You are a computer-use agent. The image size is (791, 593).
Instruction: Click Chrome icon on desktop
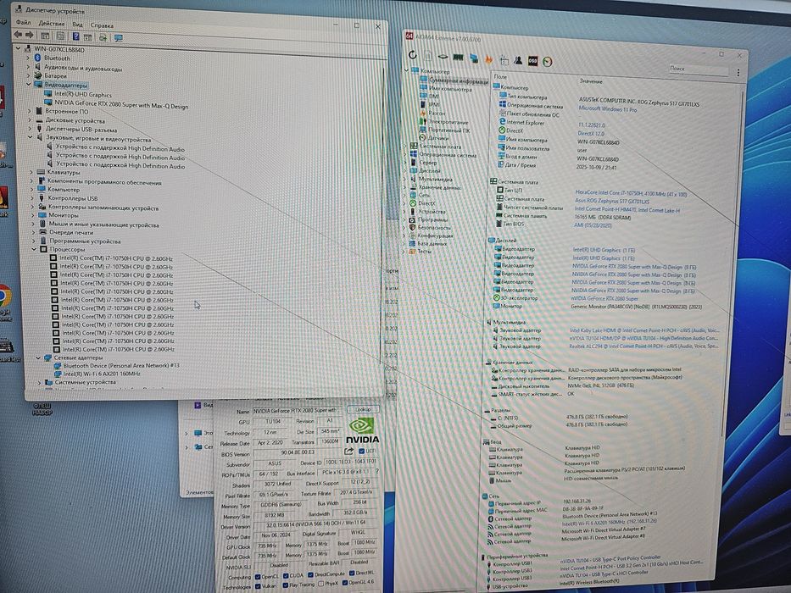coord(4,296)
